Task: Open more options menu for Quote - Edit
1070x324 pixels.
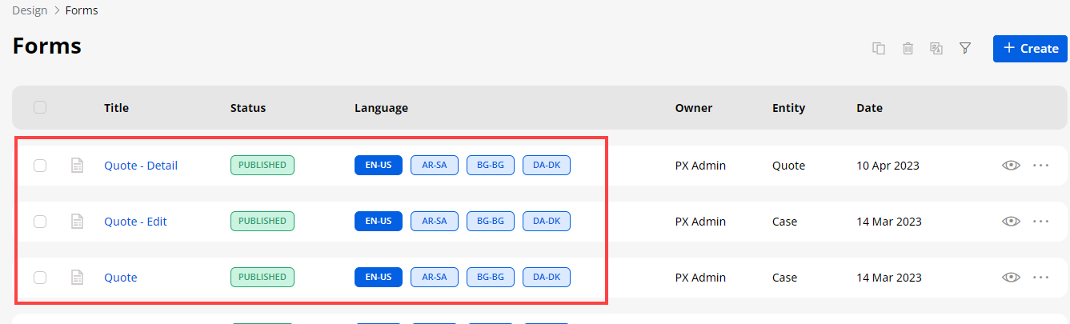Action: (x=1040, y=222)
